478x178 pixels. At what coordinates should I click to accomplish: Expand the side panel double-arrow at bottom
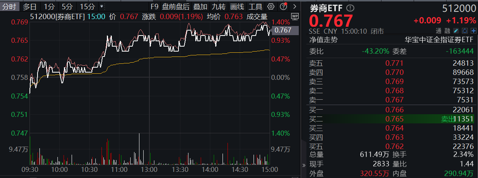click(304, 165)
